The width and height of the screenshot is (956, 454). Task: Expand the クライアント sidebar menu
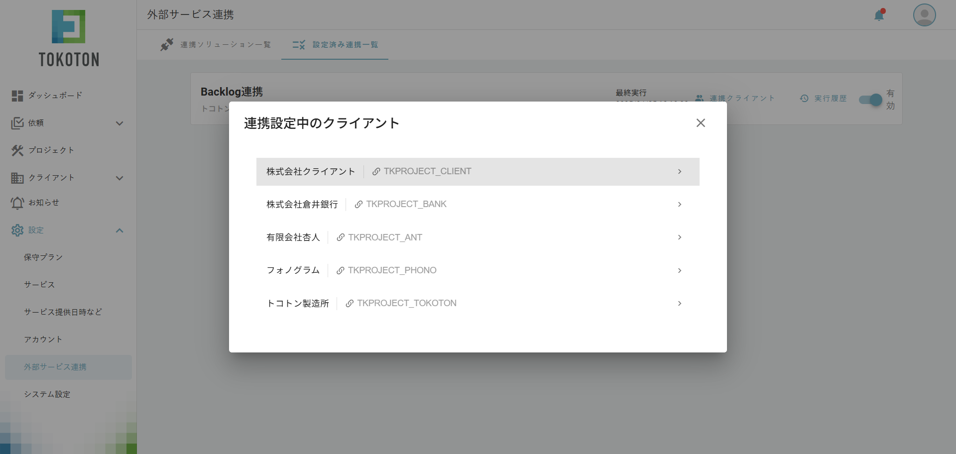tap(119, 178)
